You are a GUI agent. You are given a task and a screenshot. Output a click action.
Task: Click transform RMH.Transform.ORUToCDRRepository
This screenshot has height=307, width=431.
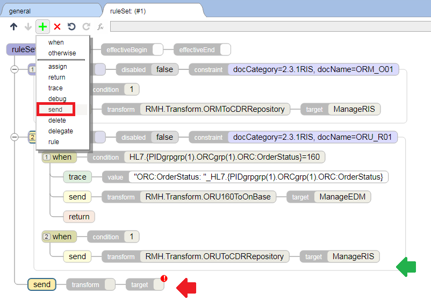coord(214,256)
